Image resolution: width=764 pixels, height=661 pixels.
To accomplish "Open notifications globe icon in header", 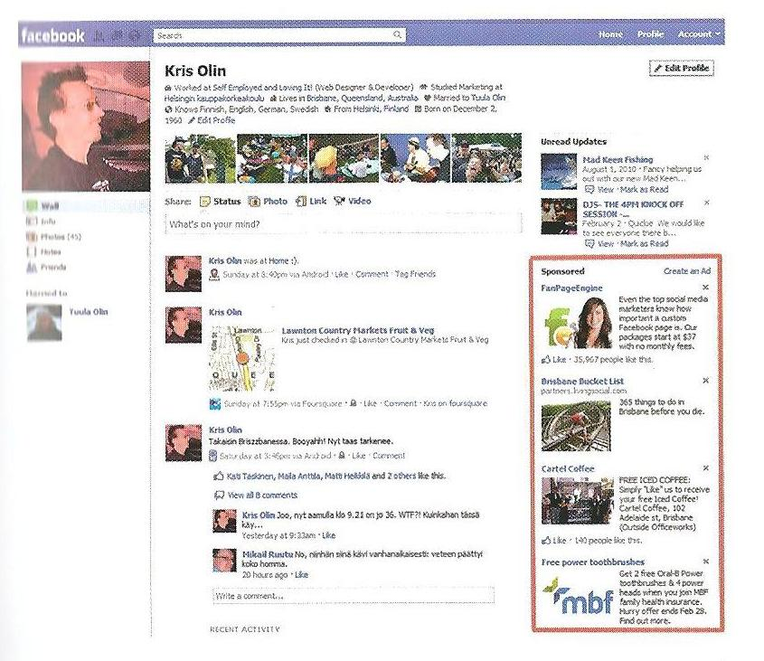I will [135, 35].
